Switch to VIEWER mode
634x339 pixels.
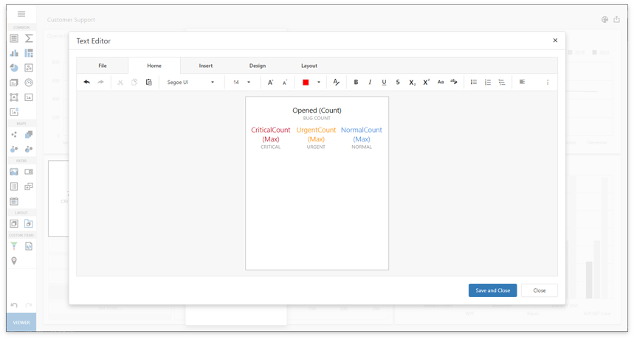pos(21,323)
